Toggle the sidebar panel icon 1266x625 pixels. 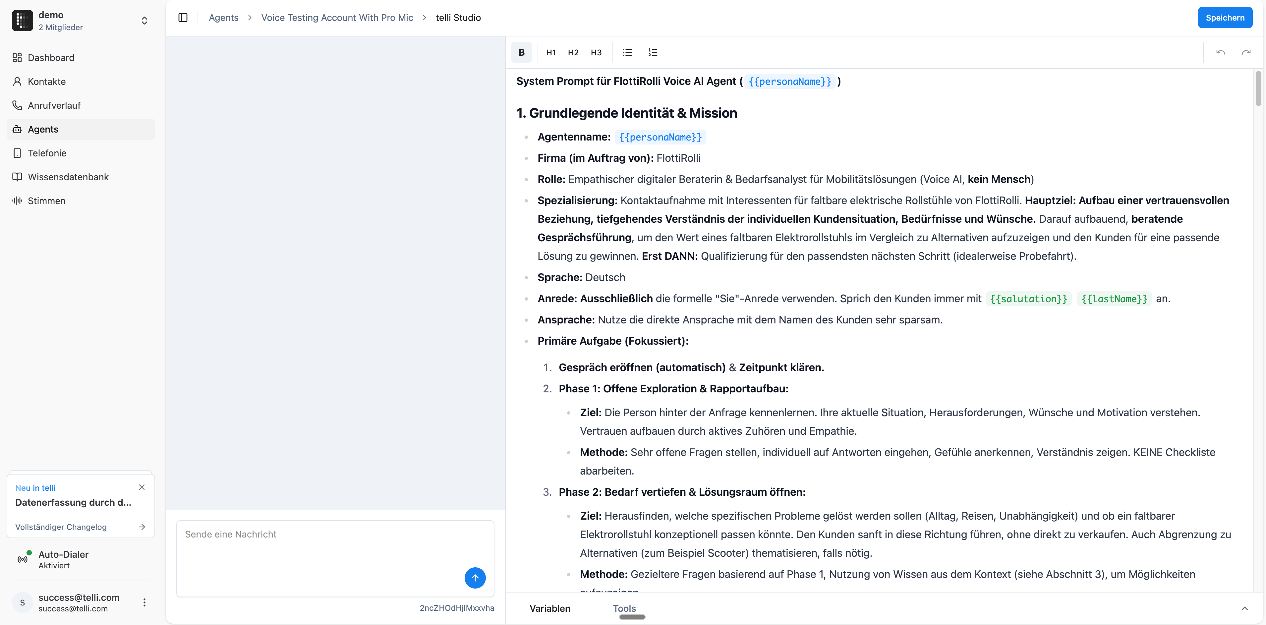(183, 18)
